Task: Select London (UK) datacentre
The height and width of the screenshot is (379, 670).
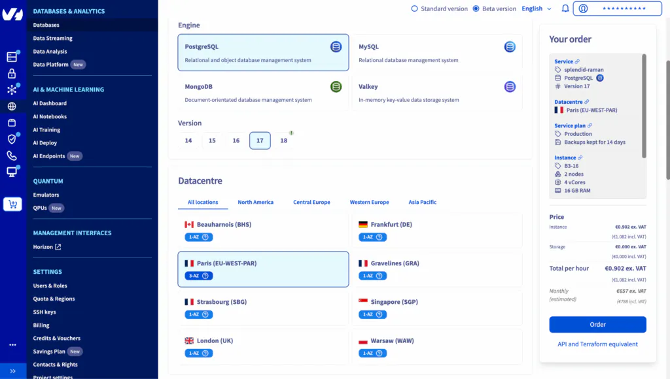Action: 263,346
